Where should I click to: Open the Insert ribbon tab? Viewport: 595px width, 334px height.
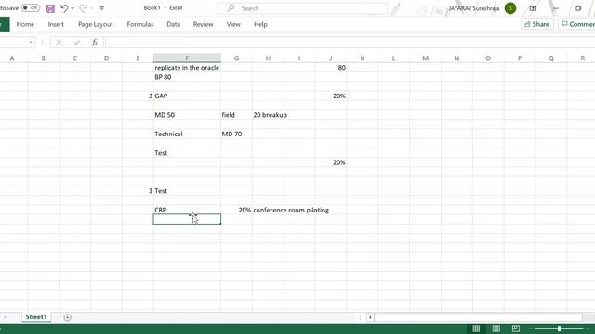[x=56, y=24]
